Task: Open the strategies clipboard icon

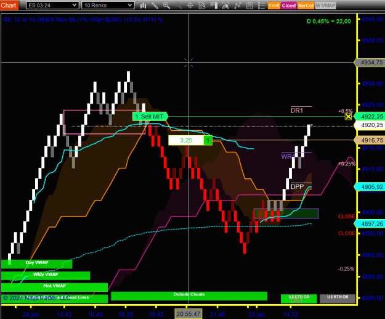Action: pyautogui.click(x=249, y=6)
